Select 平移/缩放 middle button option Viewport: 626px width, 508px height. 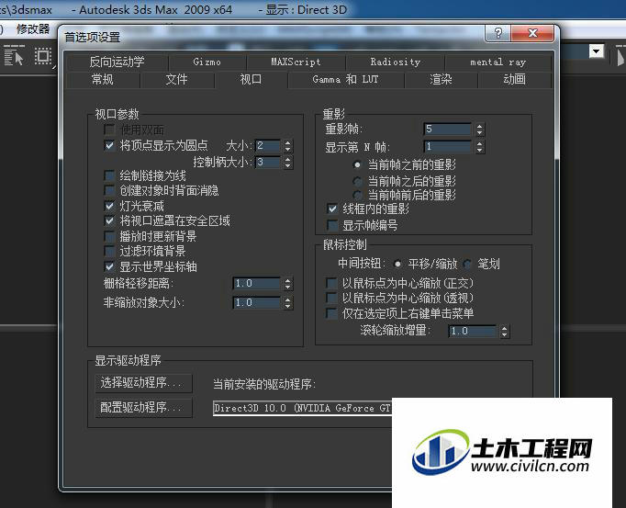[397, 264]
